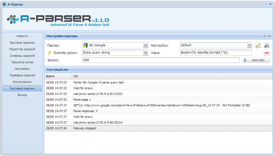The height and width of the screenshot is (156, 275).
Task: Click the A-Парсер title bar app icon
Action: [4, 4]
